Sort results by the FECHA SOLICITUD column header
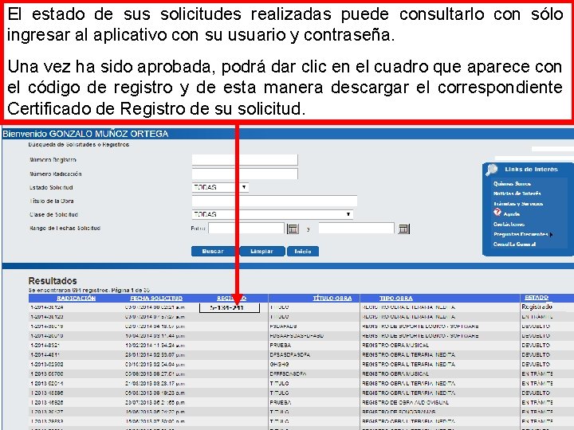 coord(156,298)
